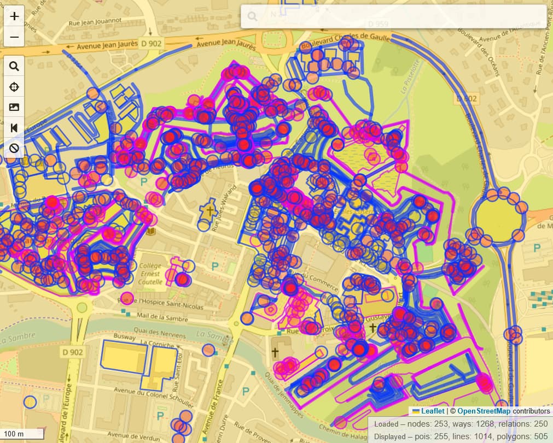Zoom out using the minus button
This screenshot has height=443, width=553.
coord(14,37)
